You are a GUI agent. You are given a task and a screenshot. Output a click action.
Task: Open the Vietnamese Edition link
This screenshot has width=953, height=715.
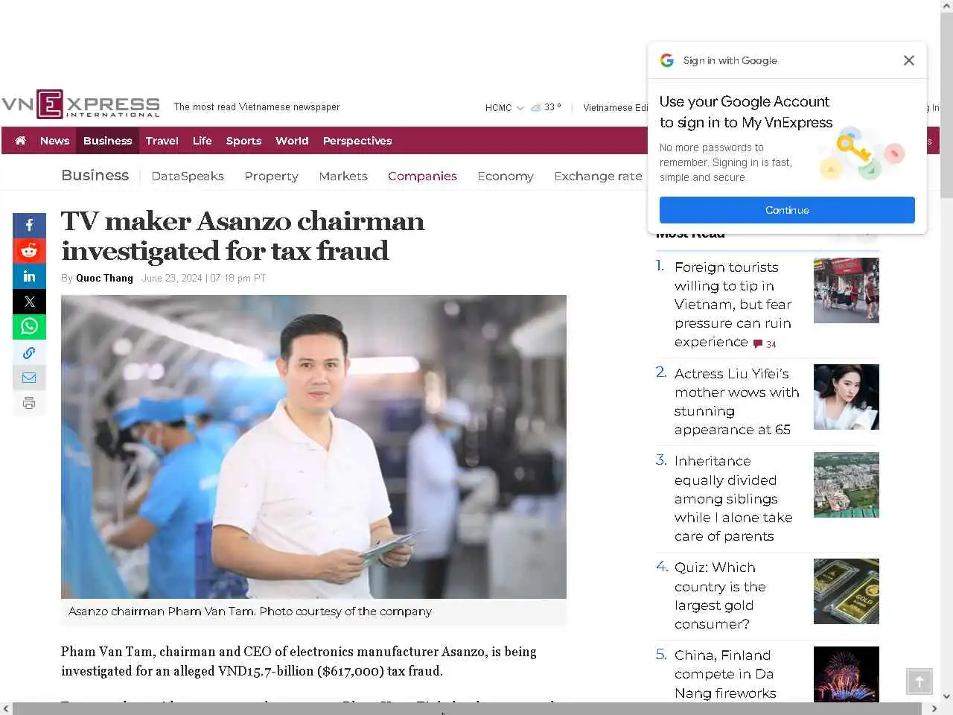615,107
